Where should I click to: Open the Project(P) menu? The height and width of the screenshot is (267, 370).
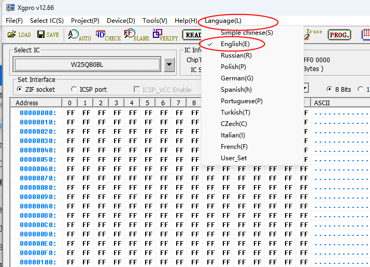[85, 21]
